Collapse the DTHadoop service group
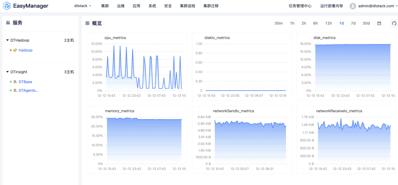Image resolution: width=398 pixels, height=185 pixels. 7,40
